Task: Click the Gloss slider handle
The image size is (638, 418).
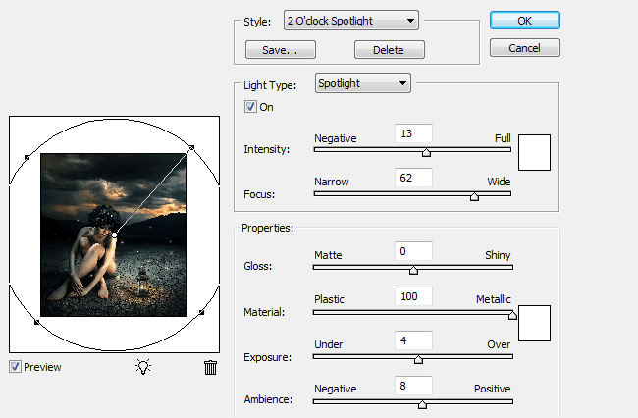Action: (413, 269)
